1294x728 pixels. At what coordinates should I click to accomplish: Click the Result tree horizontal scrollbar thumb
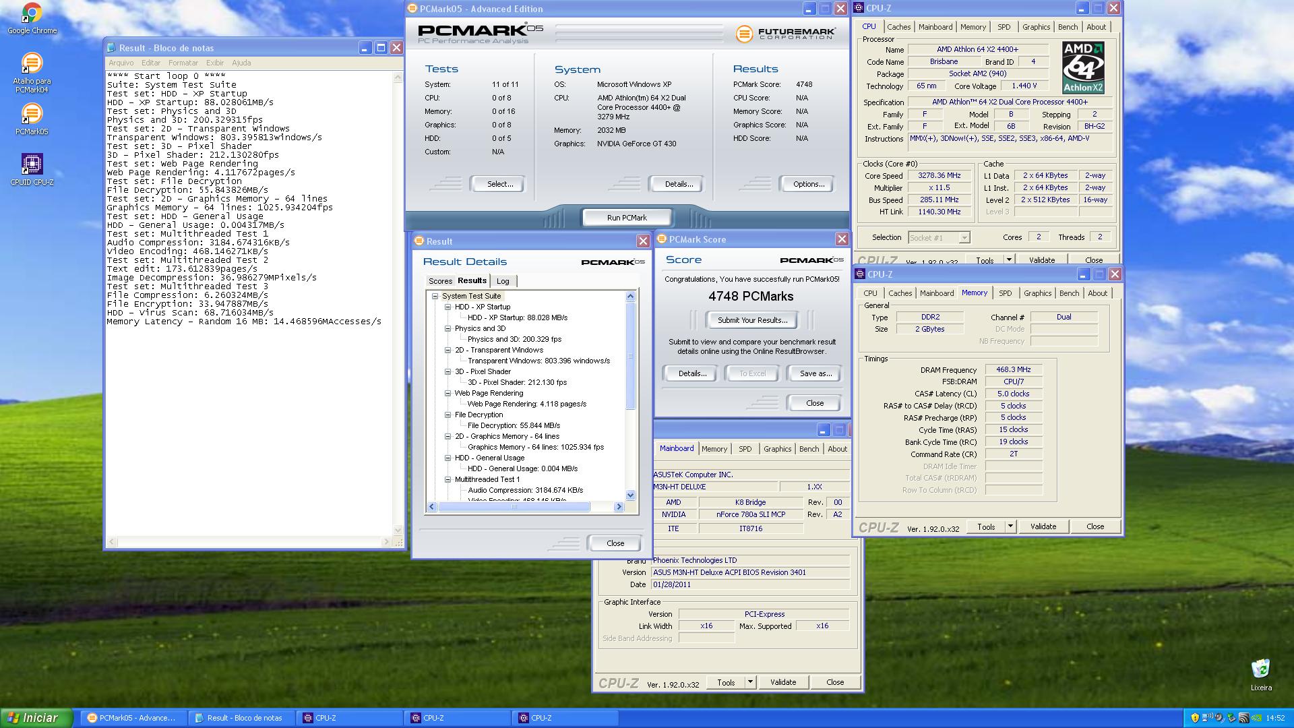(514, 507)
